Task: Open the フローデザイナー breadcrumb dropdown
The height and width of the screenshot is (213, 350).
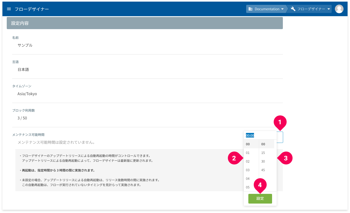Action: 311,9
